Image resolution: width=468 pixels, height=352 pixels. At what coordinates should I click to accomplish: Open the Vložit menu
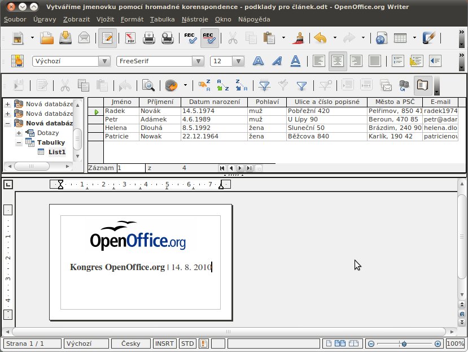pos(105,19)
